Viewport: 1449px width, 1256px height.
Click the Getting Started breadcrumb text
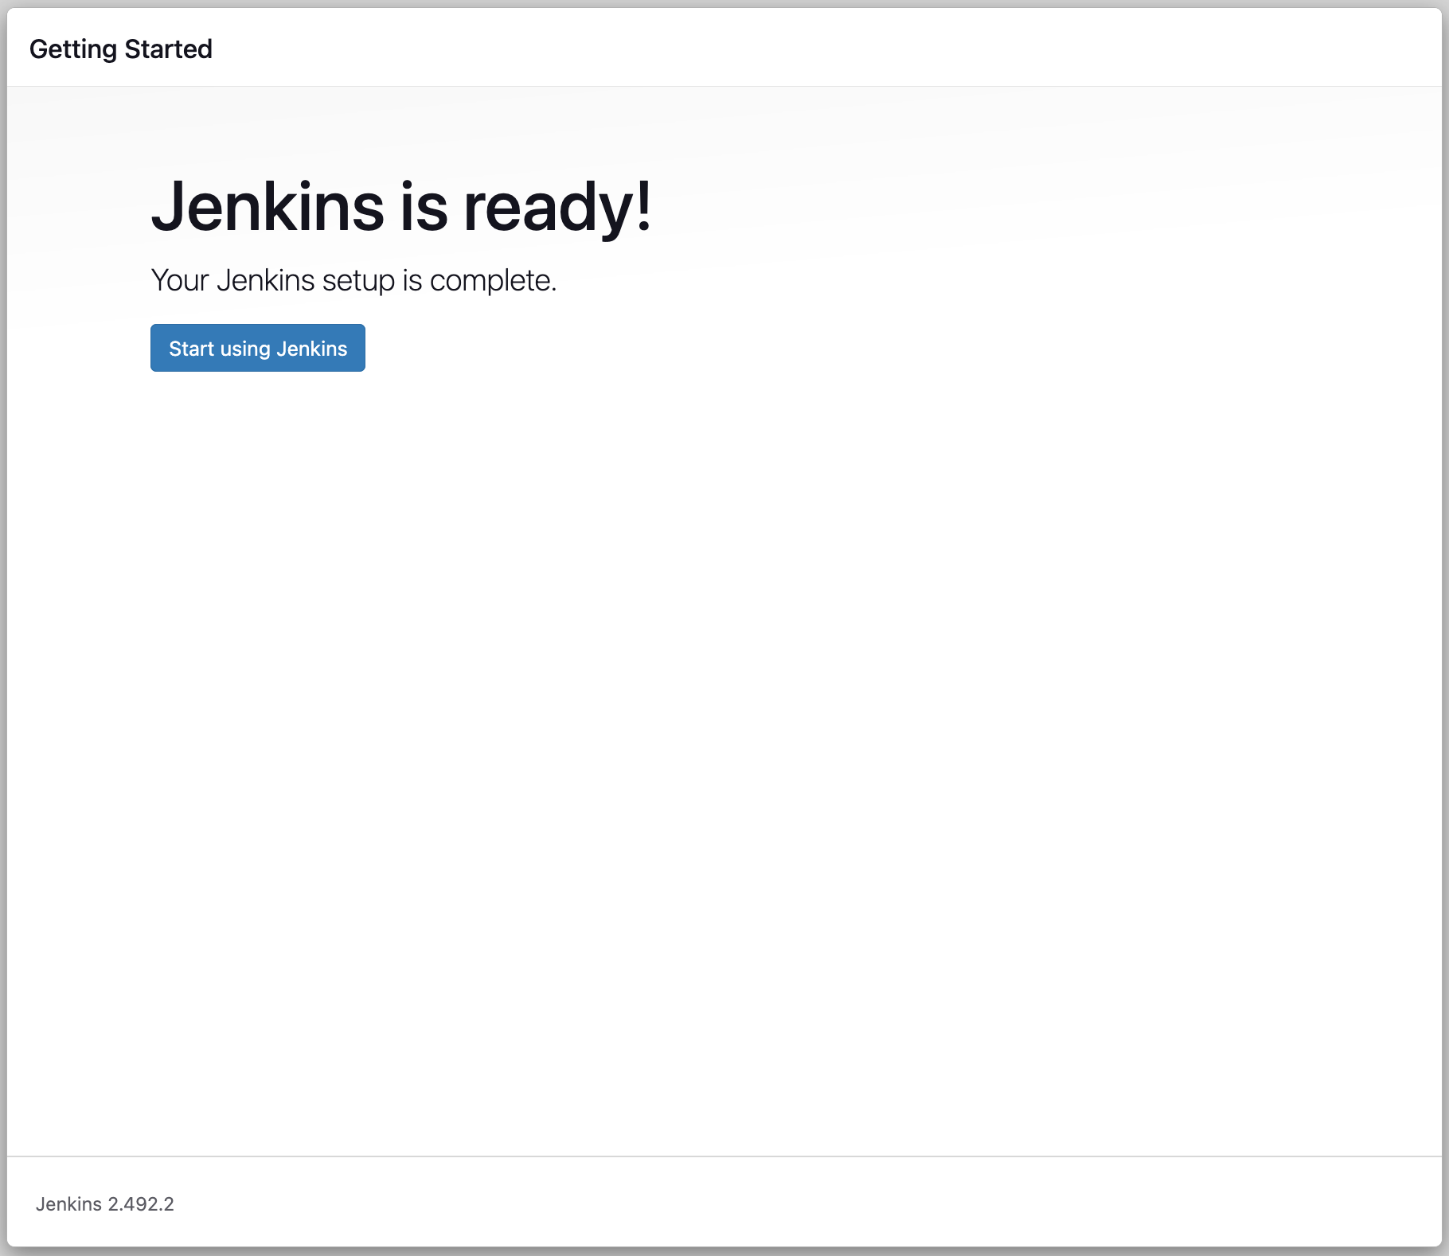point(121,49)
